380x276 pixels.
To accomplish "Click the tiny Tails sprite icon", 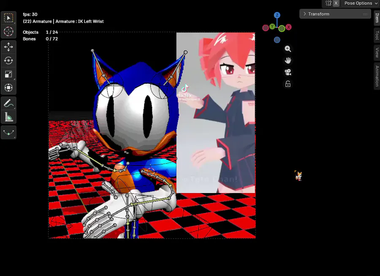I will coord(299,176).
